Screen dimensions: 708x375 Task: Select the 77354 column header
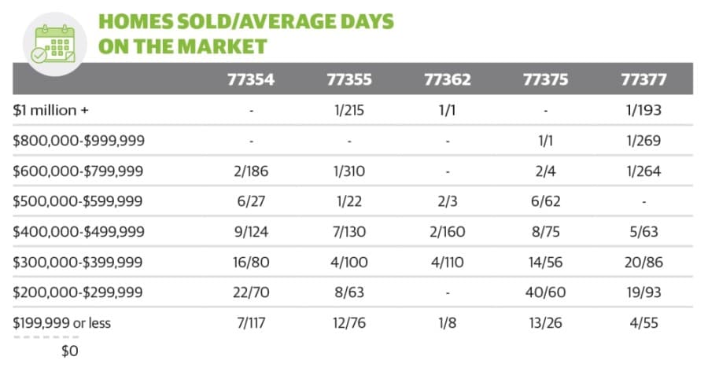pyautogui.click(x=251, y=79)
